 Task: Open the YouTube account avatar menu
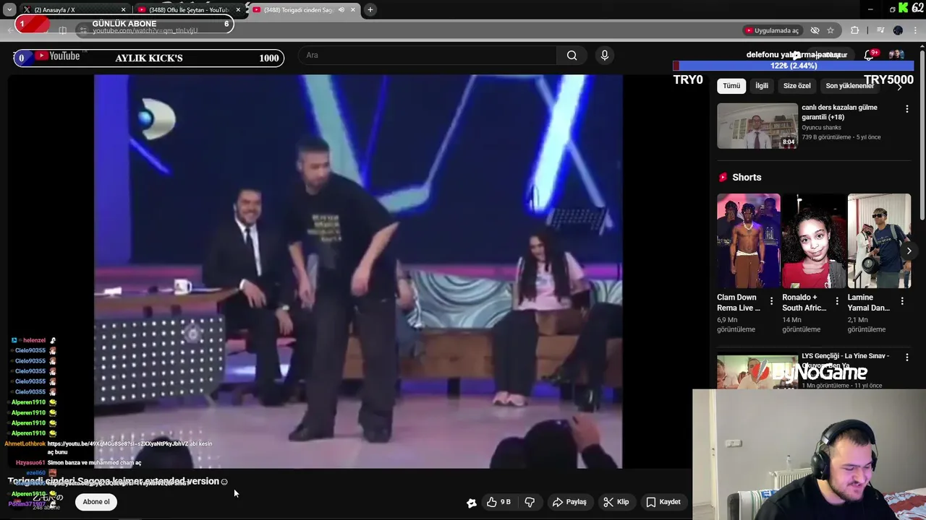click(896, 55)
